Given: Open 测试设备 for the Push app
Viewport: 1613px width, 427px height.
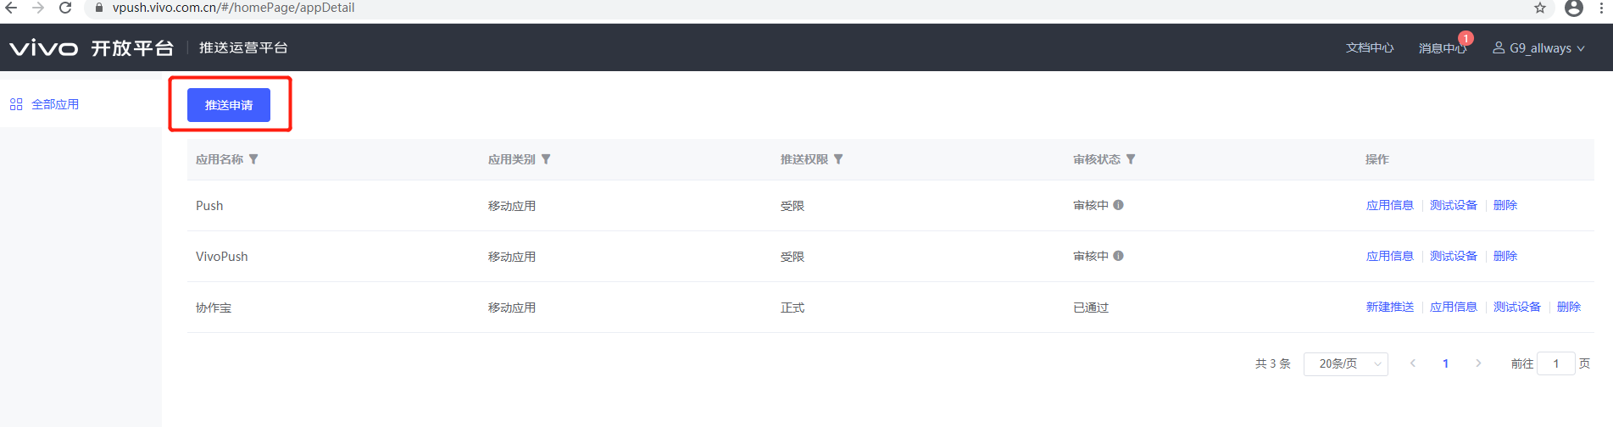Looking at the screenshot, I should pos(1453,205).
